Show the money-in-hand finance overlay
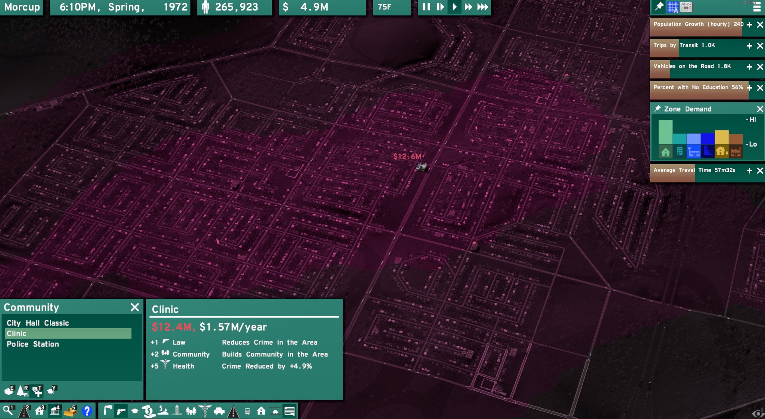765x419 pixels. pyautogui.click(x=148, y=411)
